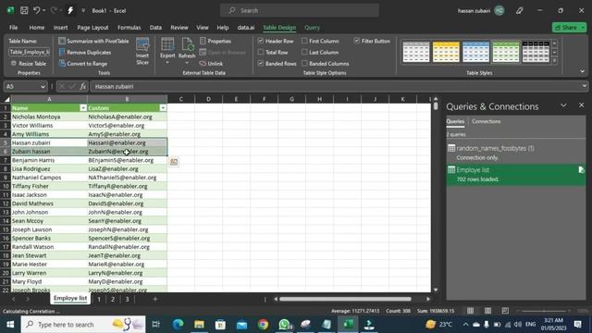Click the Quick Analysis icon beside selection
Screen dimensions: 592x333
click(x=174, y=162)
